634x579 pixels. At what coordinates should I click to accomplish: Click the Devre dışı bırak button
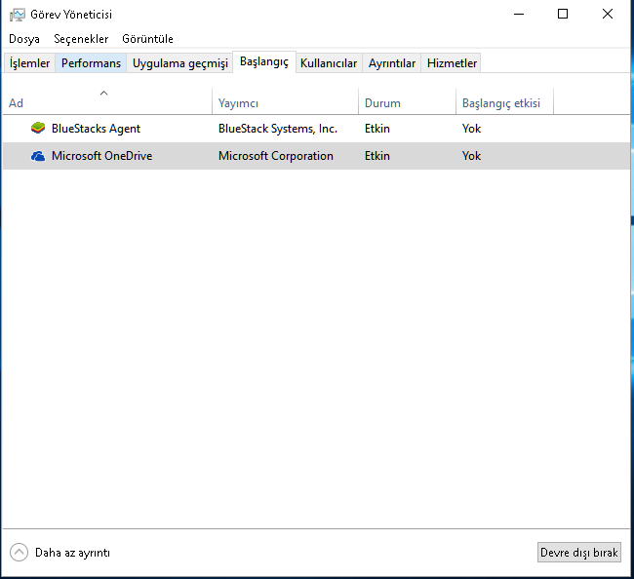pos(579,552)
